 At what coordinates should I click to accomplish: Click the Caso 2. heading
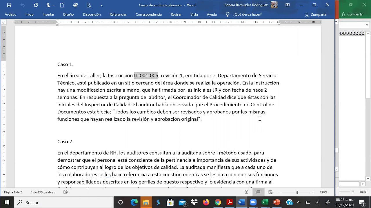[x=65, y=142]
